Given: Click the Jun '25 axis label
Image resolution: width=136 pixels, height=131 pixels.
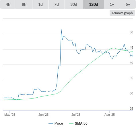Looking at the screenshot, I should 43,115.
